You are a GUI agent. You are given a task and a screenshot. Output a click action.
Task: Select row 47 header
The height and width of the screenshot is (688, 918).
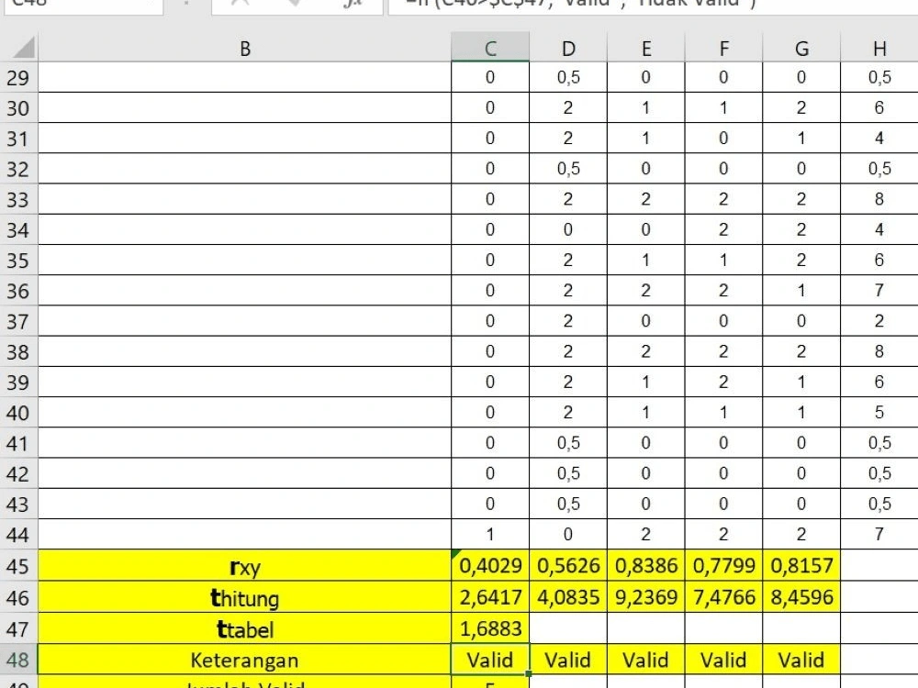pos(18,628)
